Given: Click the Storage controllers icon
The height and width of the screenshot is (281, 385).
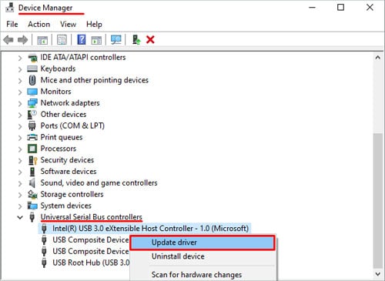Looking at the screenshot, I should click(x=32, y=195).
